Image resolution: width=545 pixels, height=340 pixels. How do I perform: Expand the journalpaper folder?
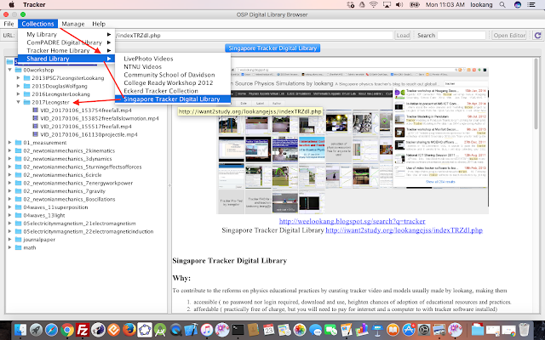click(x=10, y=240)
